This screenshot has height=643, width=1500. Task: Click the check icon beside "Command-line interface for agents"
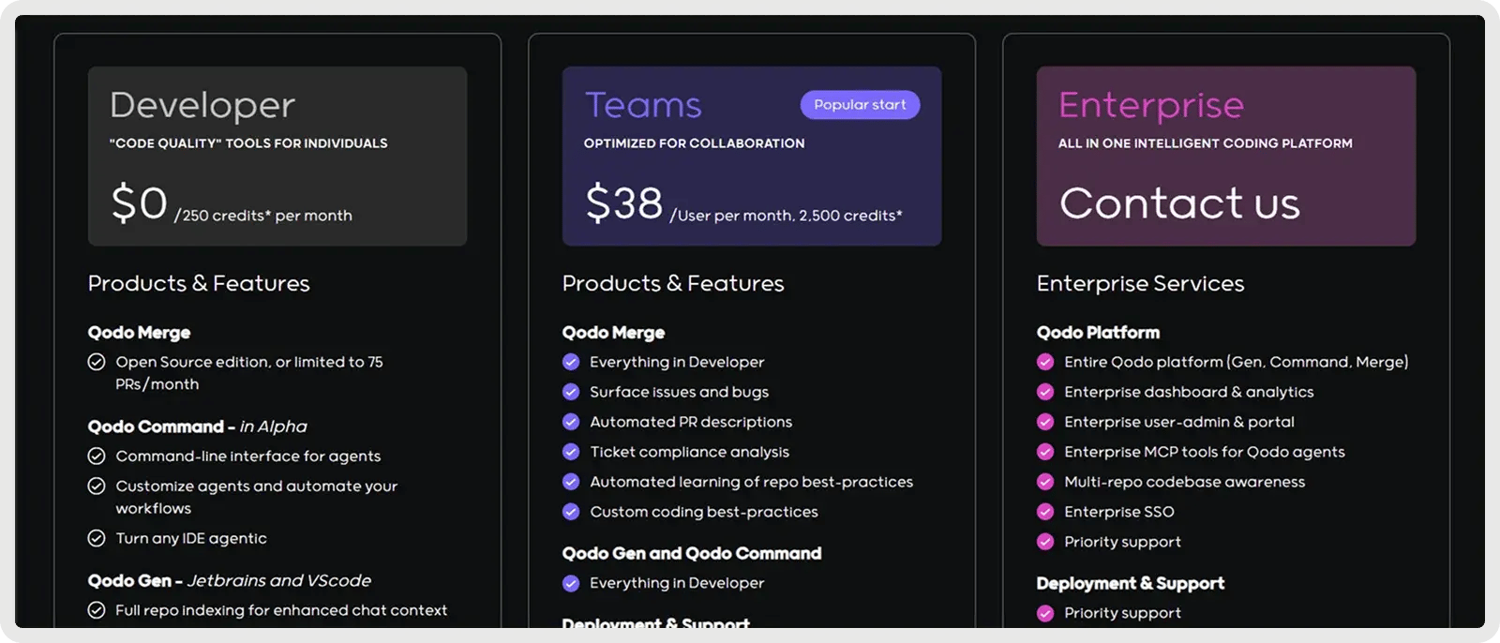point(96,456)
